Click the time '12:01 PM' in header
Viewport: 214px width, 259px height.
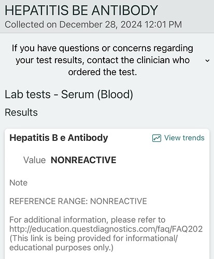pyautogui.click(x=163, y=24)
